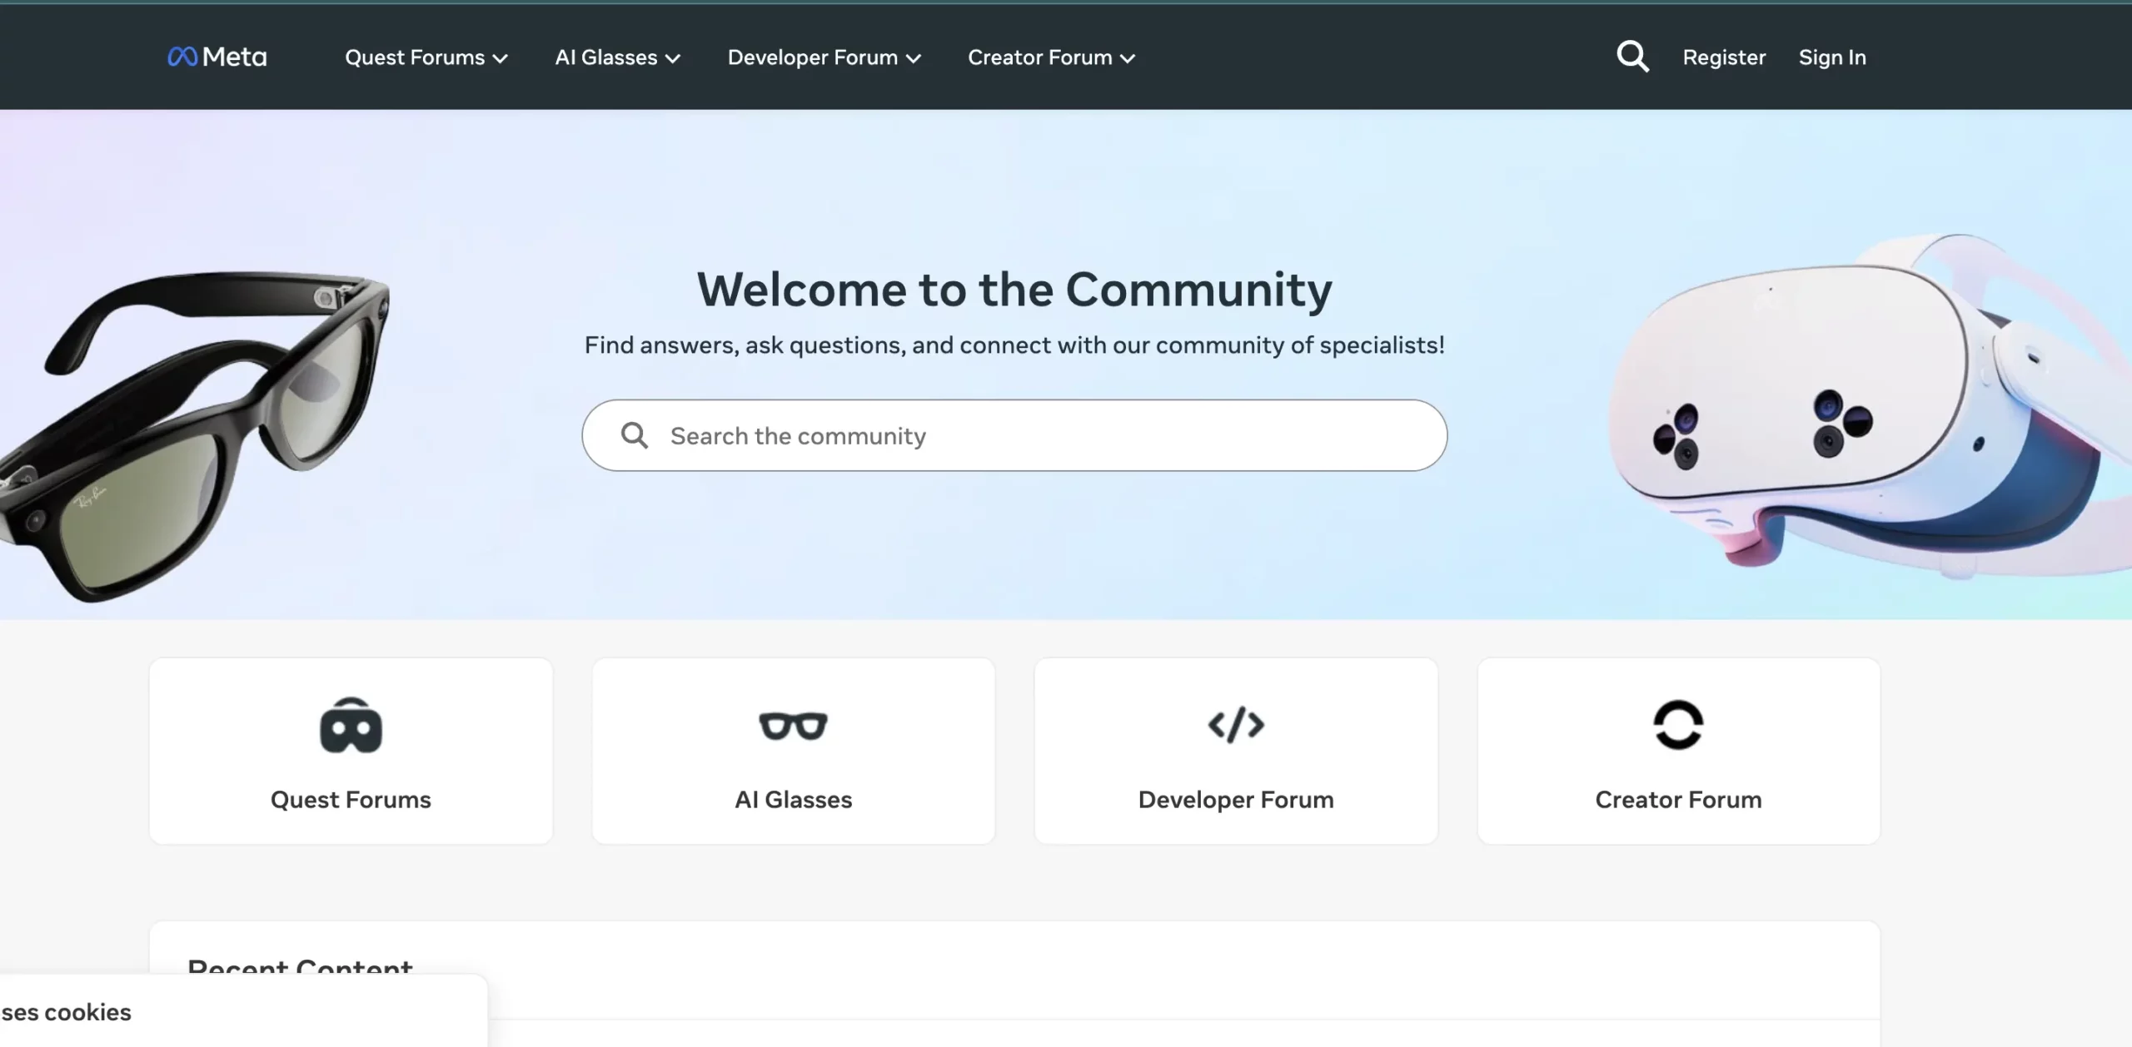Open the Creator Forum card label
This screenshot has height=1047, width=2132.
[1678, 800]
